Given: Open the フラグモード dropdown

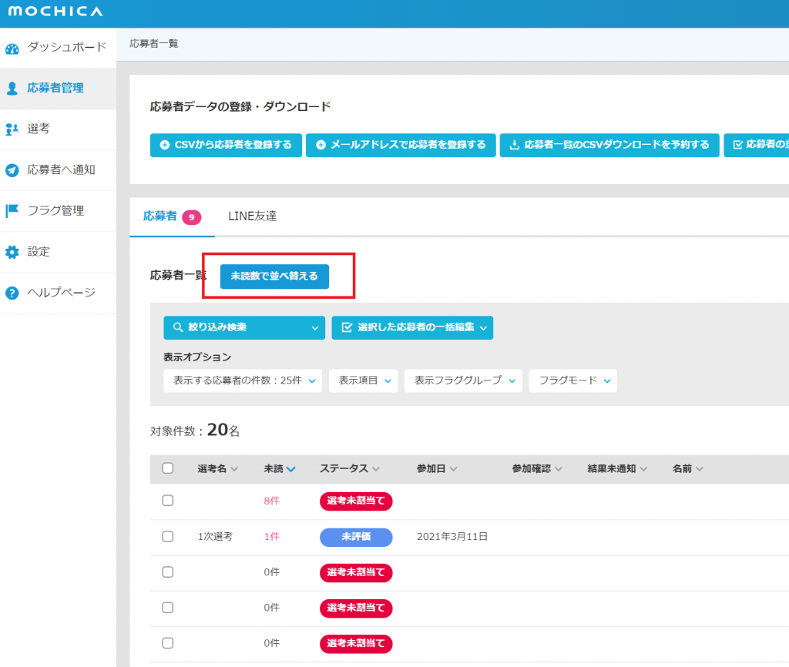Looking at the screenshot, I should [x=572, y=380].
